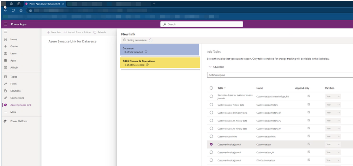The width and height of the screenshot is (353, 166).
Task: Deselect the checked Customer invoice journal row
Action: coord(211,144)
